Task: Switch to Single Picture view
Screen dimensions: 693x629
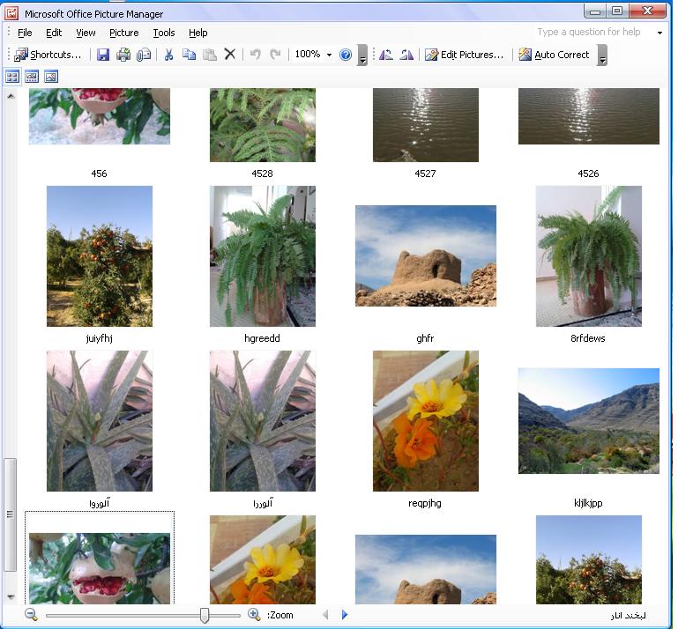Action: pos(51,77)
